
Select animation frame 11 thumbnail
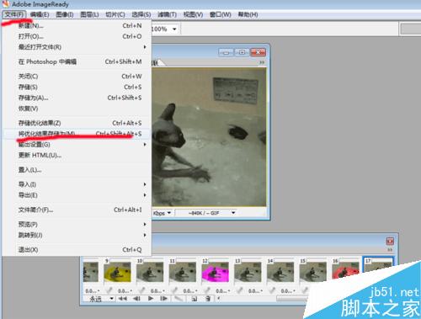point(183,272)
